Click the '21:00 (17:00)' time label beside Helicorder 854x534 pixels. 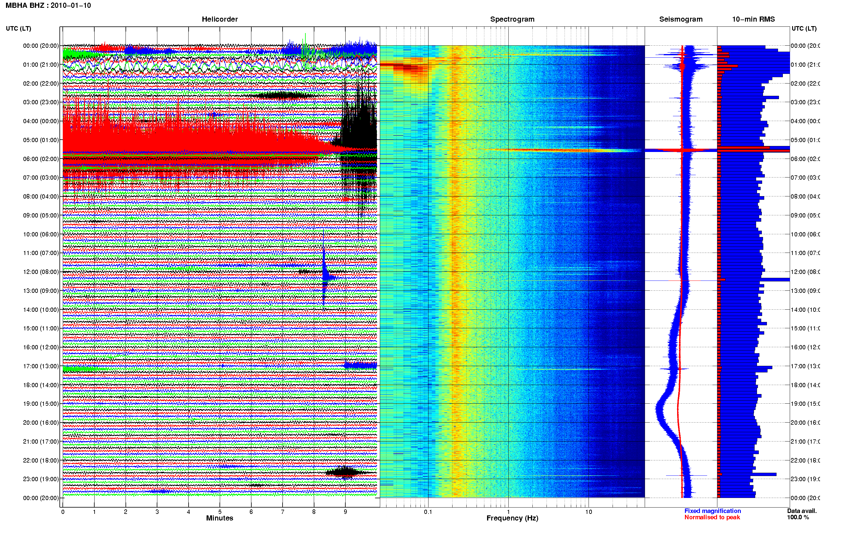pyautogui.click(x=41, y=441)
